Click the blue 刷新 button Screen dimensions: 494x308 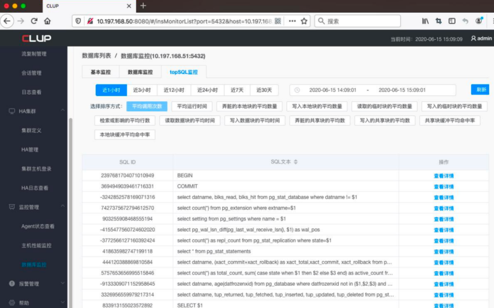[x=480, y=90]
